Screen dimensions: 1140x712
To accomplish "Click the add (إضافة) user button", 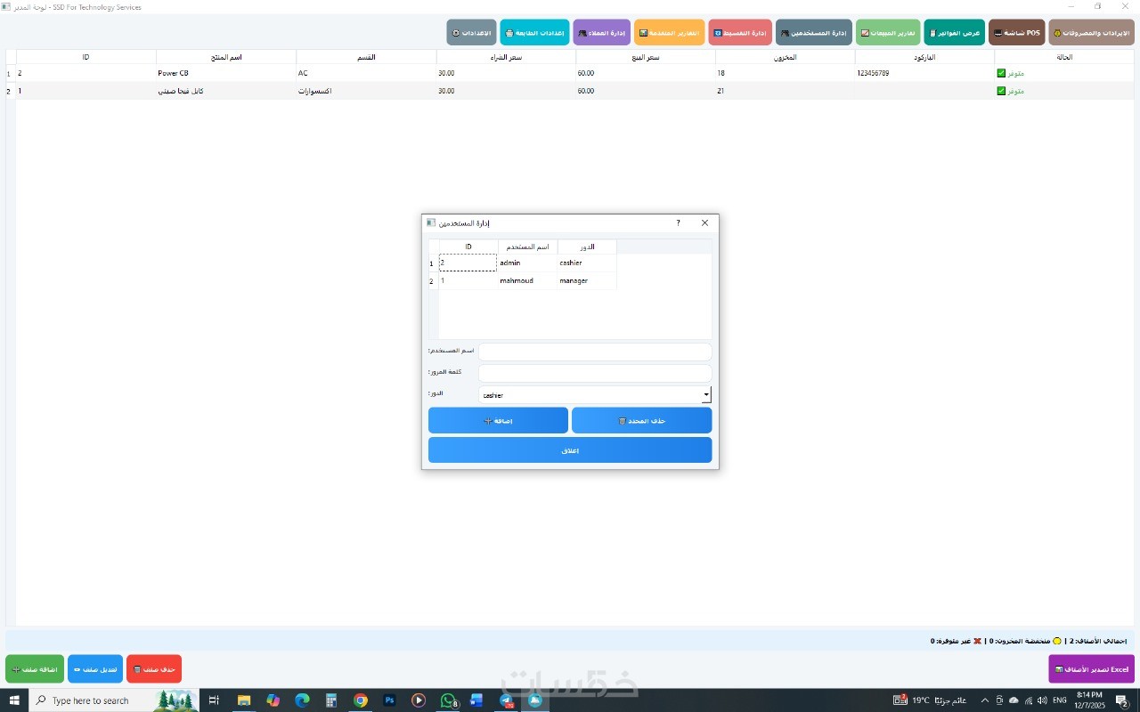I will pyautogui.click(x=498, y=420).
